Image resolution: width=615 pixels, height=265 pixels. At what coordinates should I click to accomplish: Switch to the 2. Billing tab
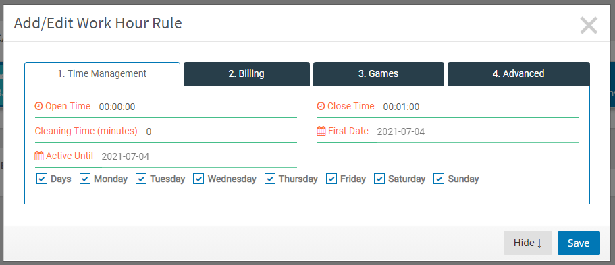click(x=246, y=73)
